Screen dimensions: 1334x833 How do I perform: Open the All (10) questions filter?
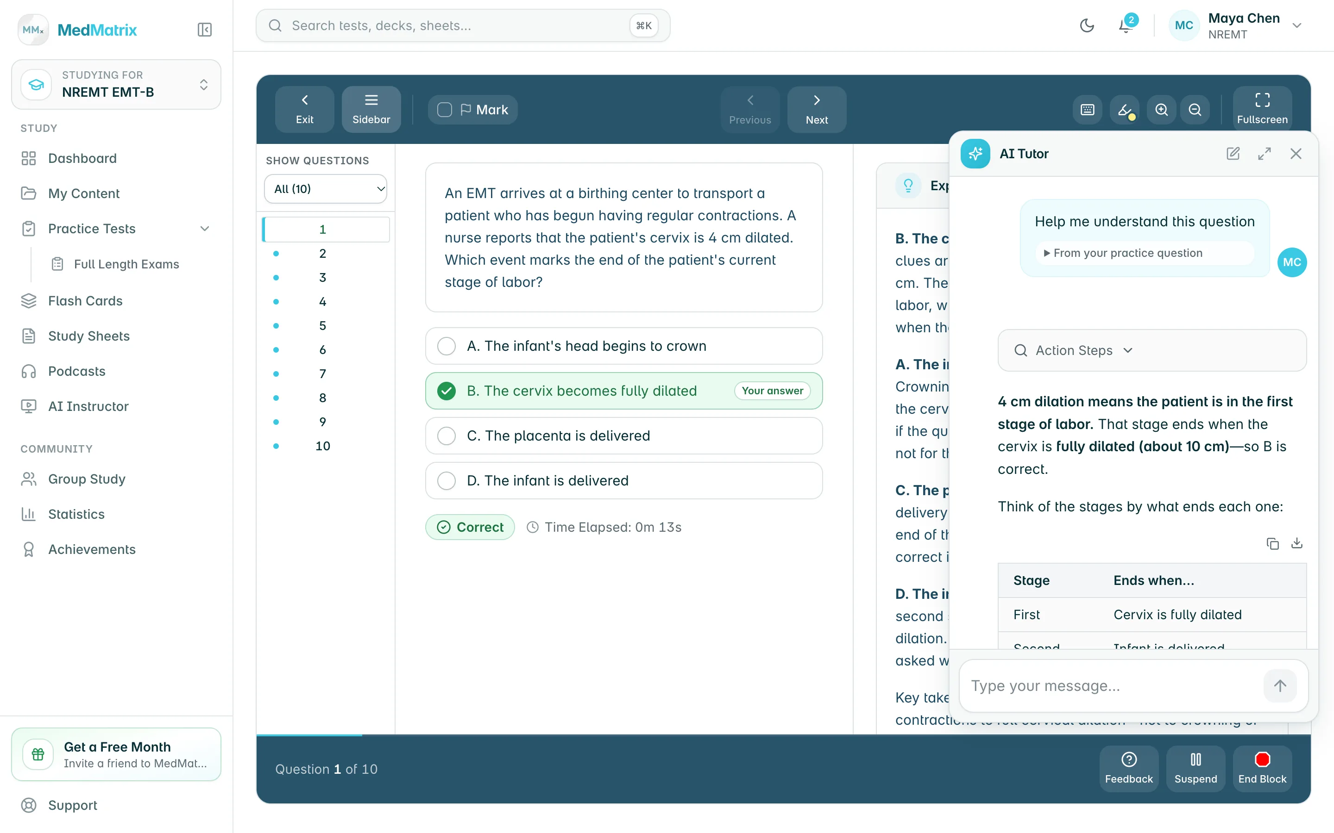[x=326, y=189]
